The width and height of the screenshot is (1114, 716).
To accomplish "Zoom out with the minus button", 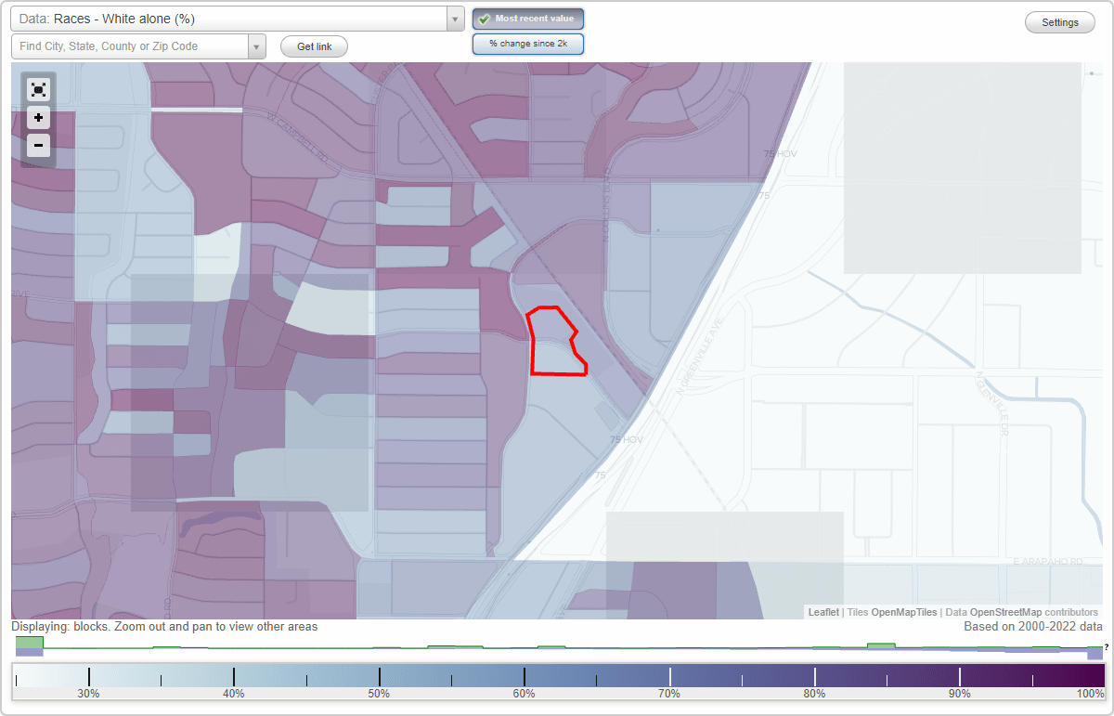I will click(x=38, y=145).
